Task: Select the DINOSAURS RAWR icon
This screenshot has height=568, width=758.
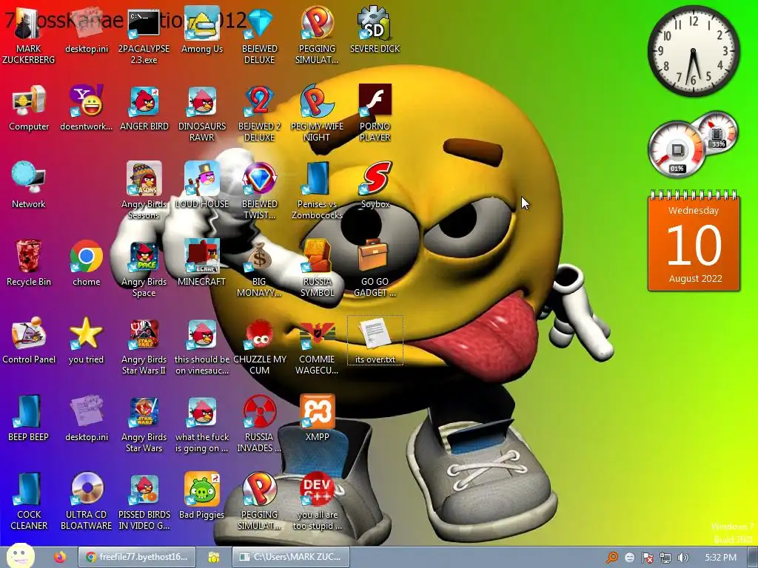Action: (201, 114)
